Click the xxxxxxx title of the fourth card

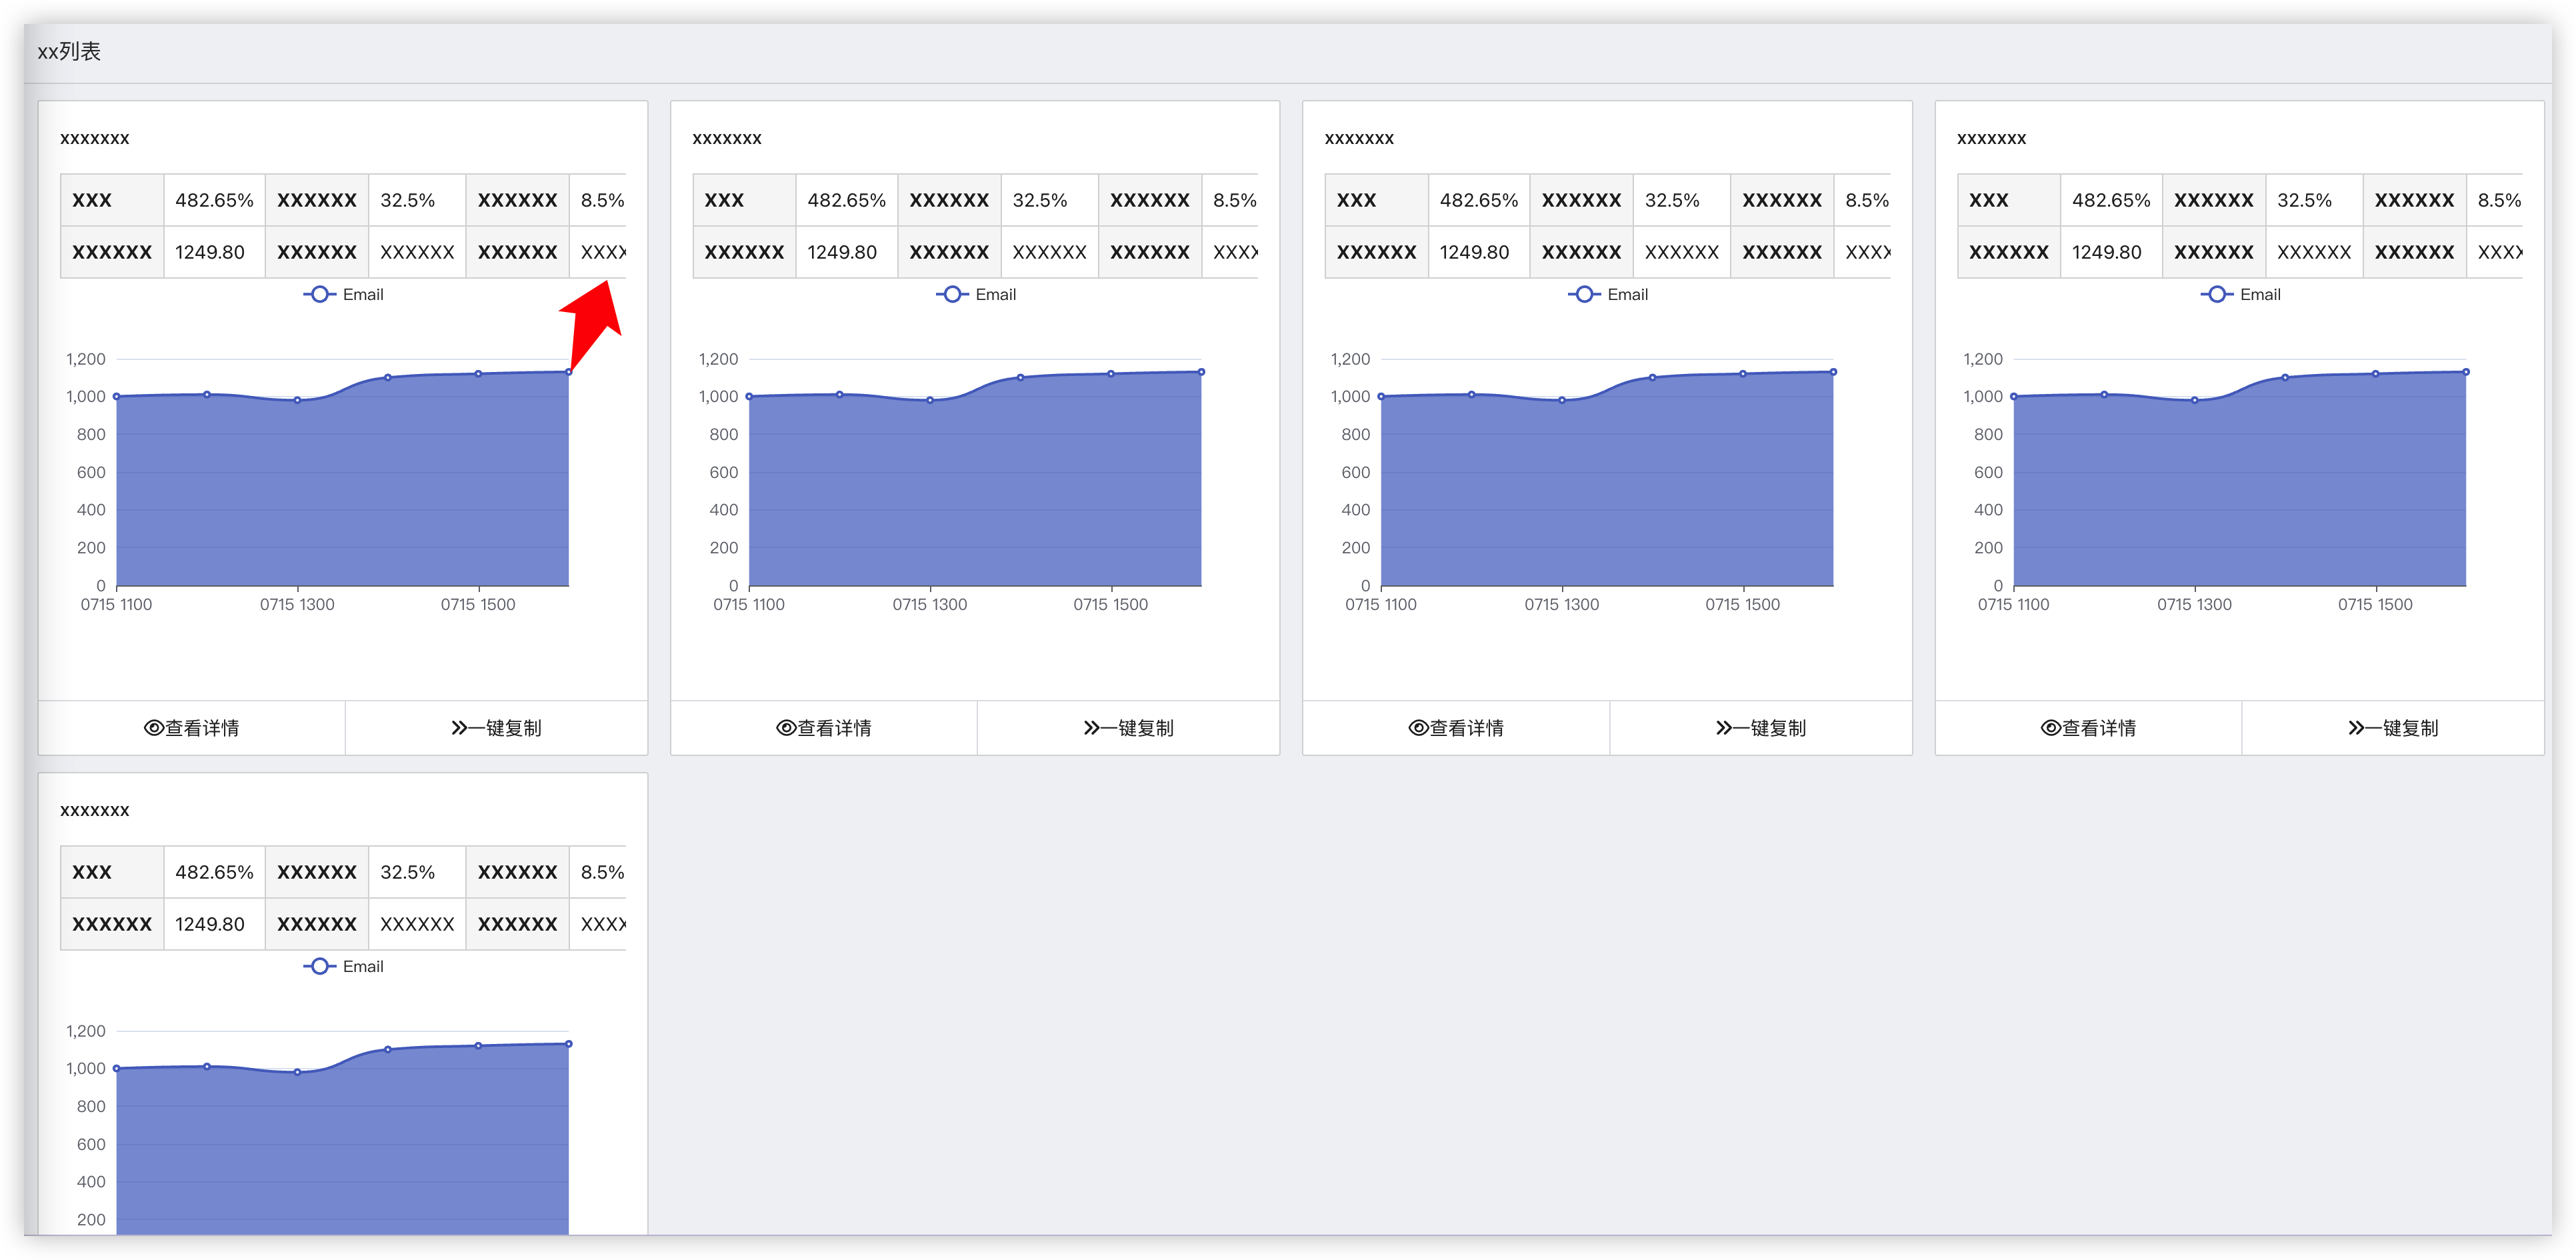point(1992,138)
